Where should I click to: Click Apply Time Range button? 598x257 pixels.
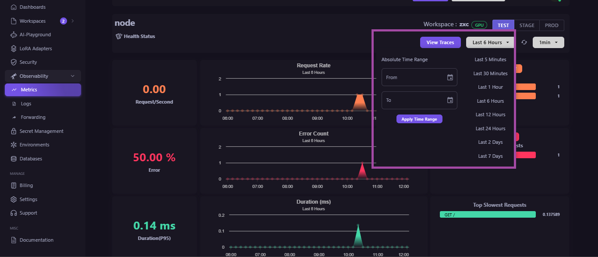pyautogui.click(x=419, y=119)
